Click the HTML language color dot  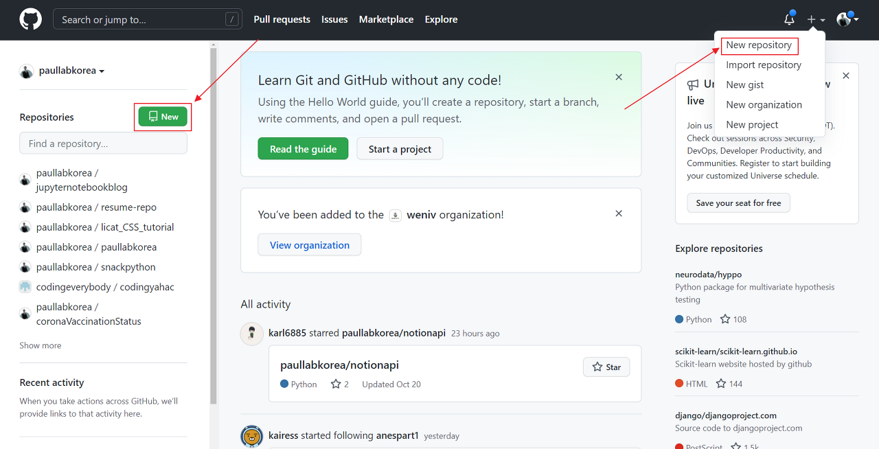tap(679, 384)
